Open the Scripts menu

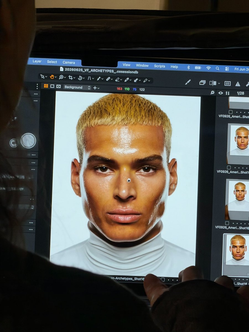tap(159, 66)
